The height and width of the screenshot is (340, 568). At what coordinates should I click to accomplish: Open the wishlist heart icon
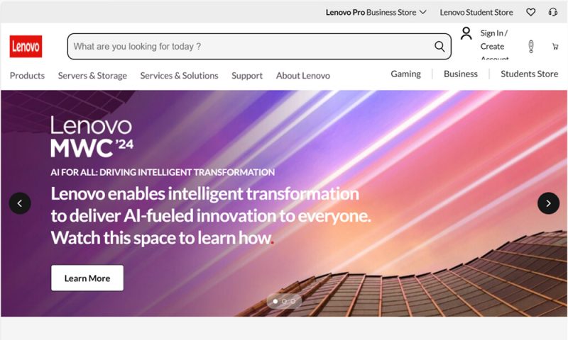point(530,12)
